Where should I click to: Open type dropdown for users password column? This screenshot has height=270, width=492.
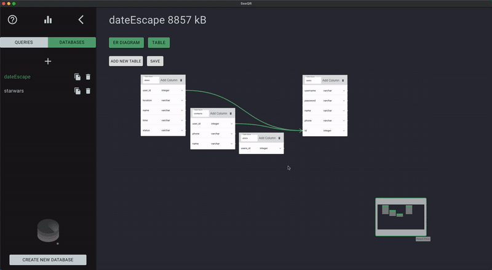(x=334, y=101)
